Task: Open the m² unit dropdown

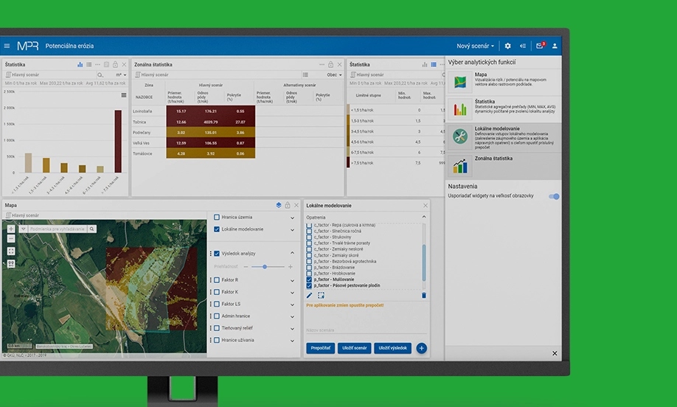Action: click(120, 74)
